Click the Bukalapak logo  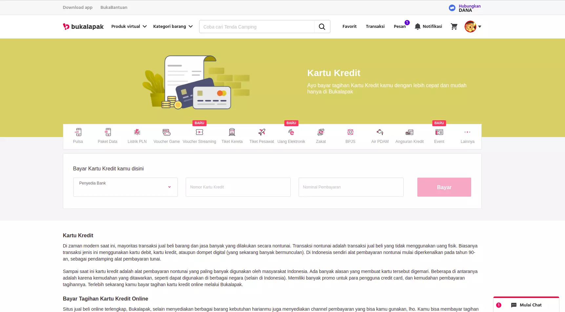83,27
